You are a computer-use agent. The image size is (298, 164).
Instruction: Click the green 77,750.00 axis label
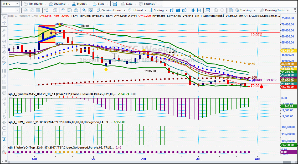289,145
